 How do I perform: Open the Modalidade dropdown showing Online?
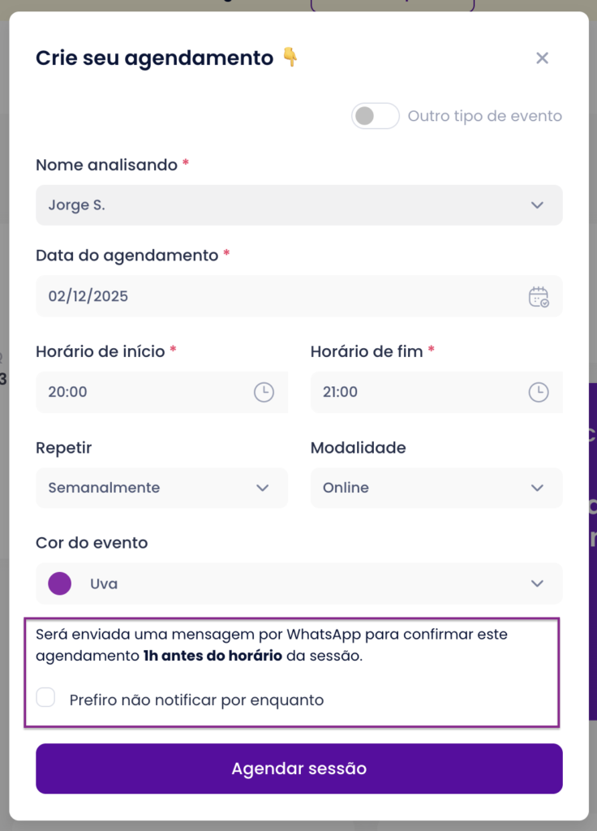pos(436,488)
